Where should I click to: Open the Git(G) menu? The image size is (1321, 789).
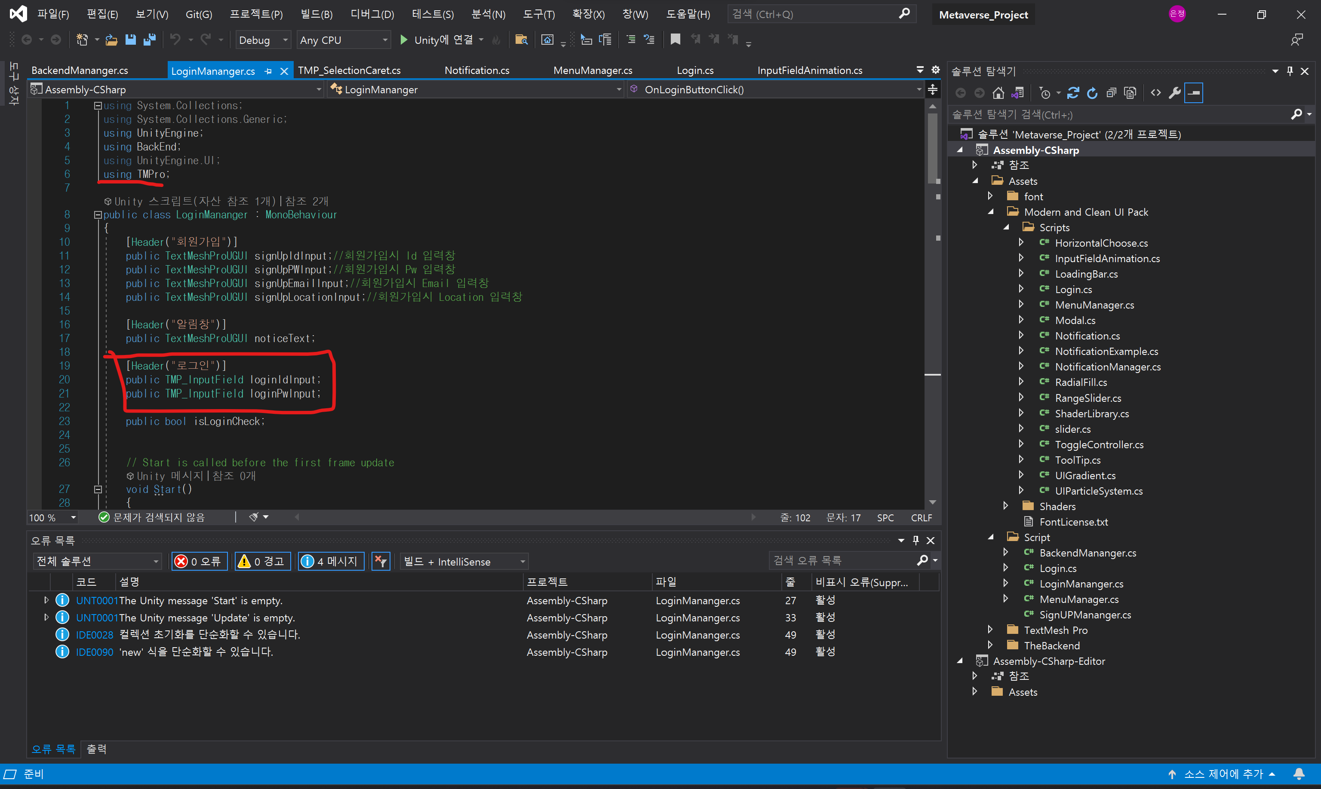coord(198,14)
